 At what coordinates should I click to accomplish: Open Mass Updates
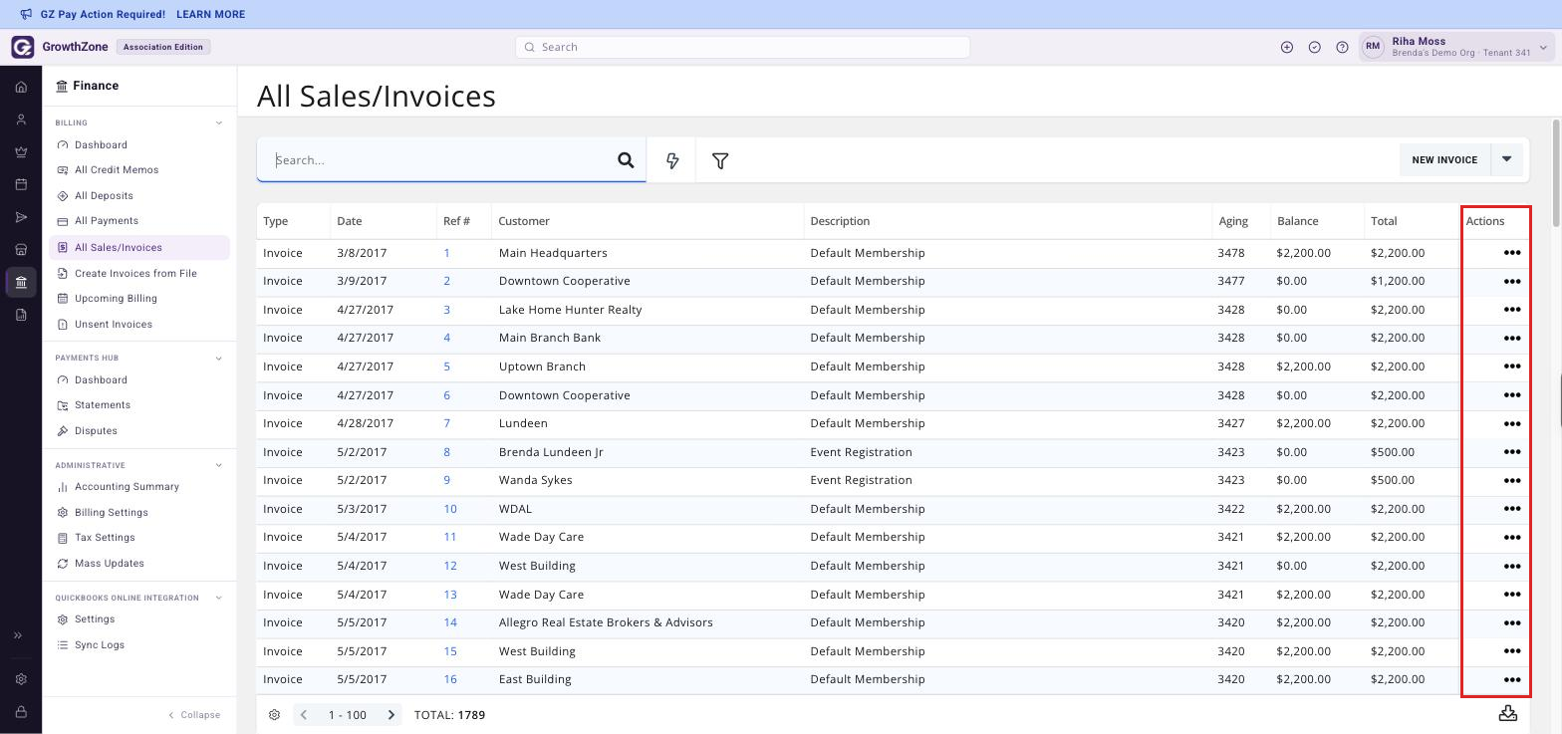click(110, 564)
